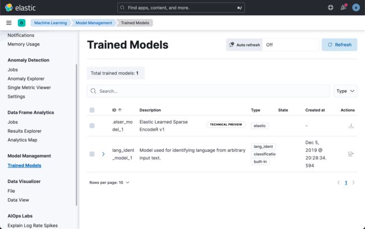
Task: Toggle the hamburger navigation menu
Action: click(9, 23)
